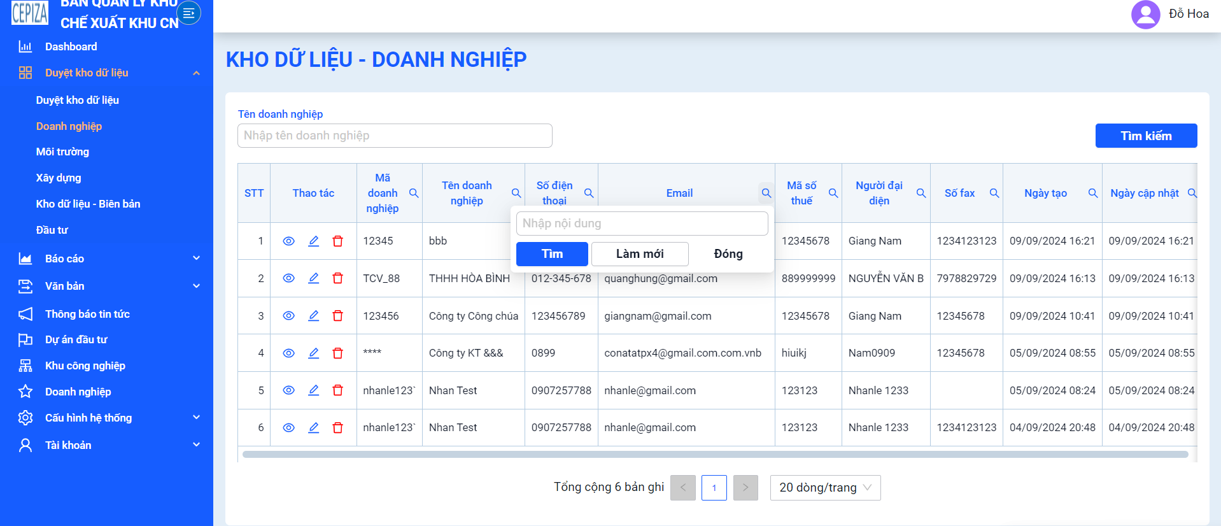Go to page 1 in pagination

point(714,488)
